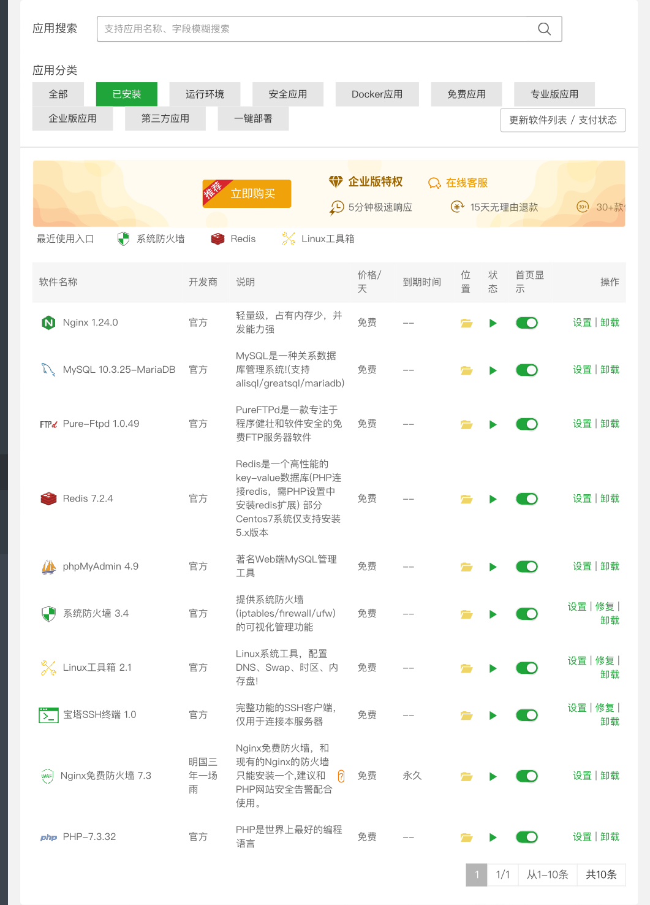The width and height of the screenshot is (650, 905).
Task: Open phpMyAdmin folder location icon
Action: tap(466, 567)
